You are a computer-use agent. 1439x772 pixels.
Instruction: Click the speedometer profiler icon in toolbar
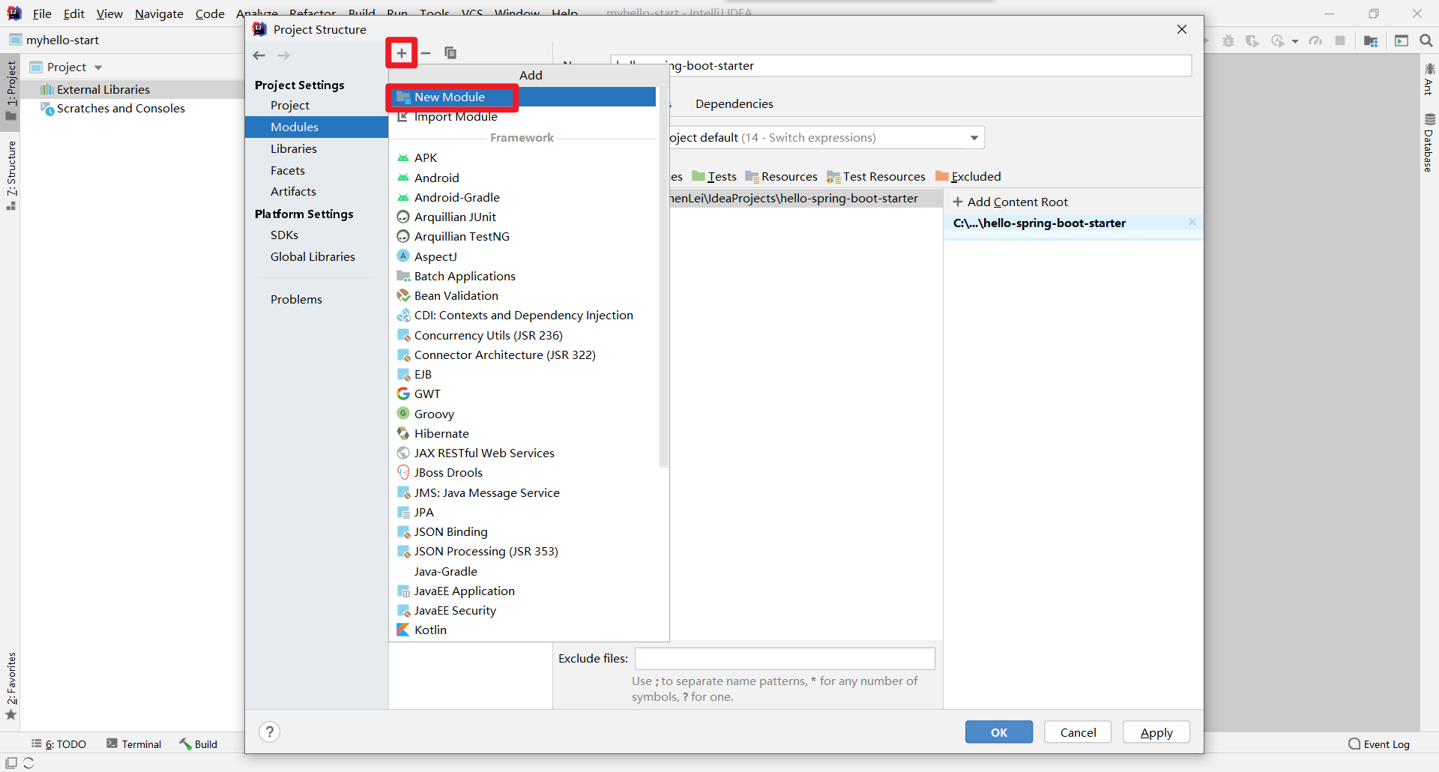tap(1316, 40)
